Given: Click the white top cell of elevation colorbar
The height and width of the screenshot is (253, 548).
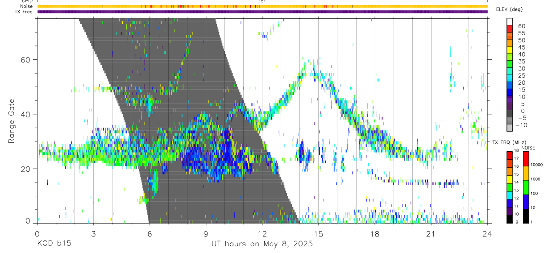Looking at the screenshot, I should (510, 21).
